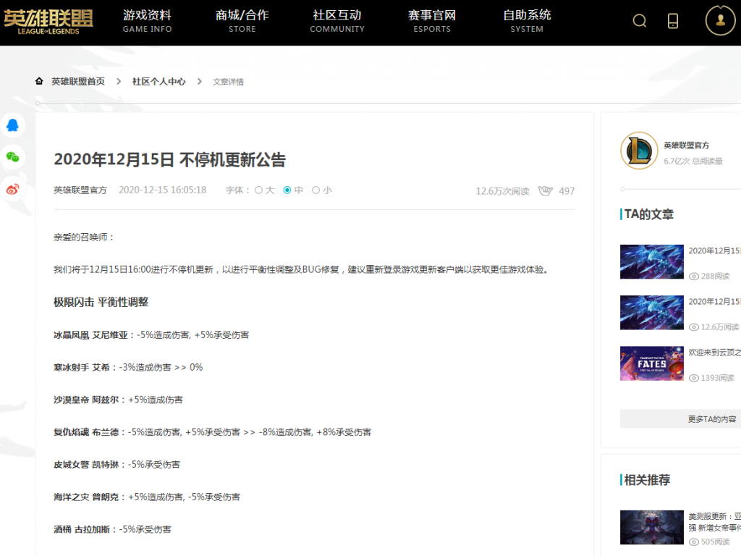The height and width of the screenshot is (556, 741).
Task: Click 英雄联盟官方 author under article title
Action: [x=80, y=190]
